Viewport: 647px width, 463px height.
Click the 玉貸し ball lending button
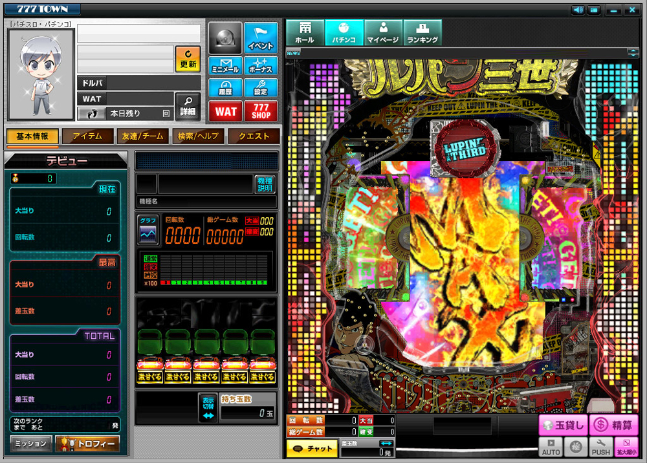point(564,425)
